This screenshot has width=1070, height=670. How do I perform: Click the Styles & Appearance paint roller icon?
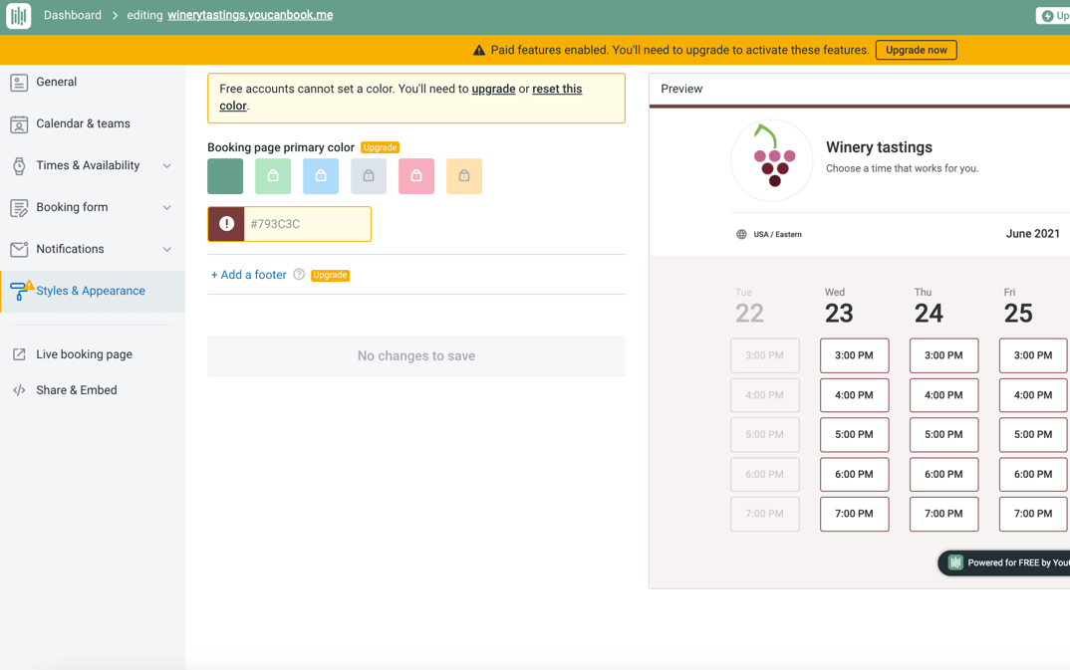click(21, 291)
